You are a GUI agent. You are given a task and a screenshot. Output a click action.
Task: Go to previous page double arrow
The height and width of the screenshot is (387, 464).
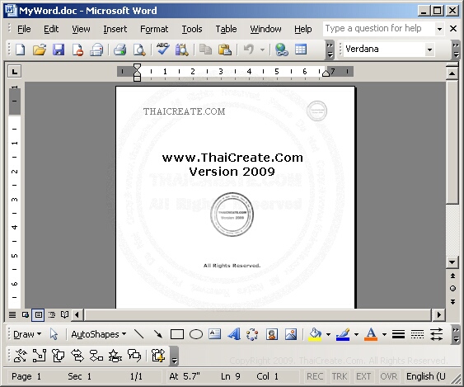click(452, 276)
